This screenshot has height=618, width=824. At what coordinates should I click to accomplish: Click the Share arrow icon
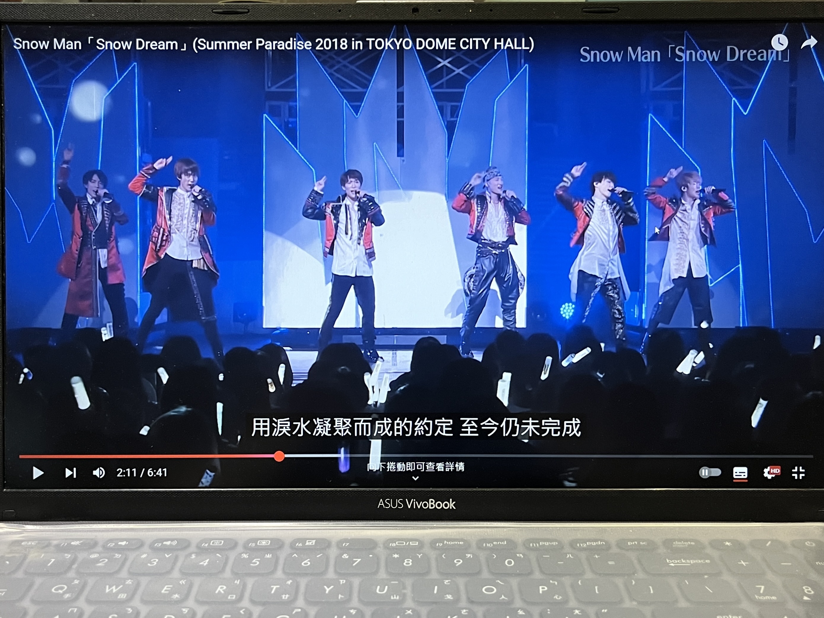click(x=809, y=42)
